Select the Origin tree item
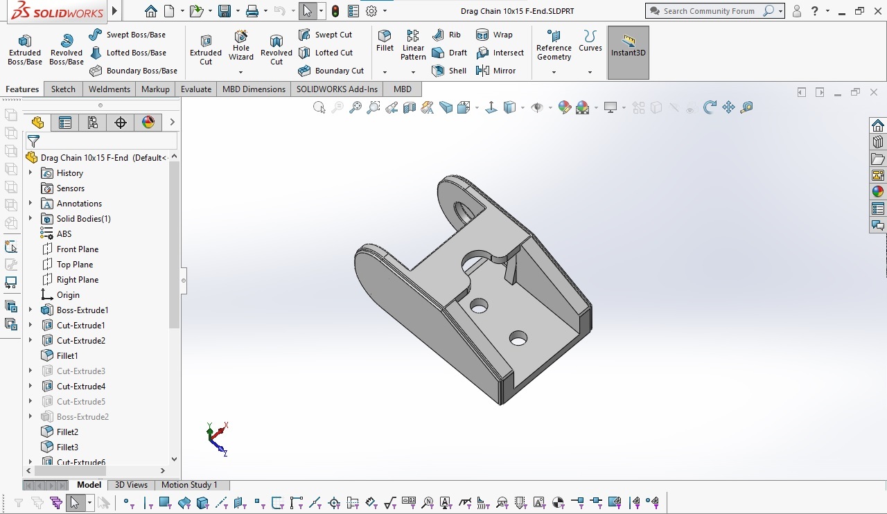The image size is (887, 514). point(61,294)
